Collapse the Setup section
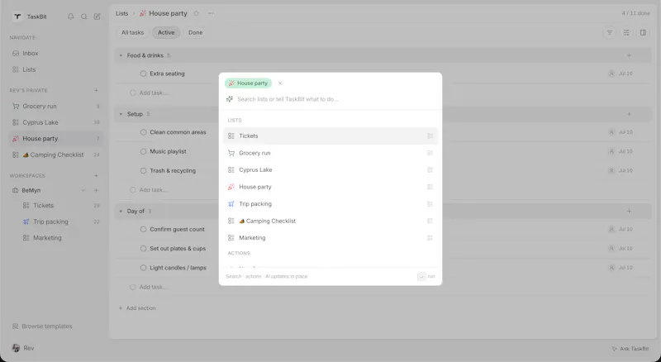Screen dimensions: 661x362 [121, 114]
